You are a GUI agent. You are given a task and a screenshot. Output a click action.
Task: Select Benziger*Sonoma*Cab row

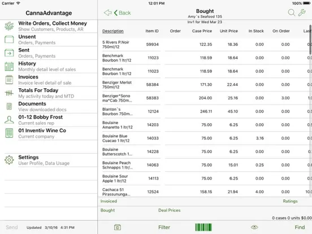click(x=205, y=98)
